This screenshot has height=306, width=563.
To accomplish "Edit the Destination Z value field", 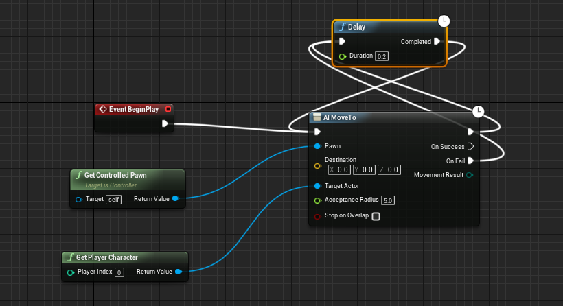I will click(389, 169).
